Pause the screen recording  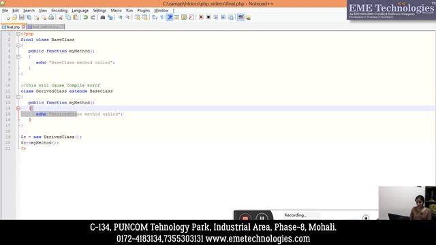[262, 217]
